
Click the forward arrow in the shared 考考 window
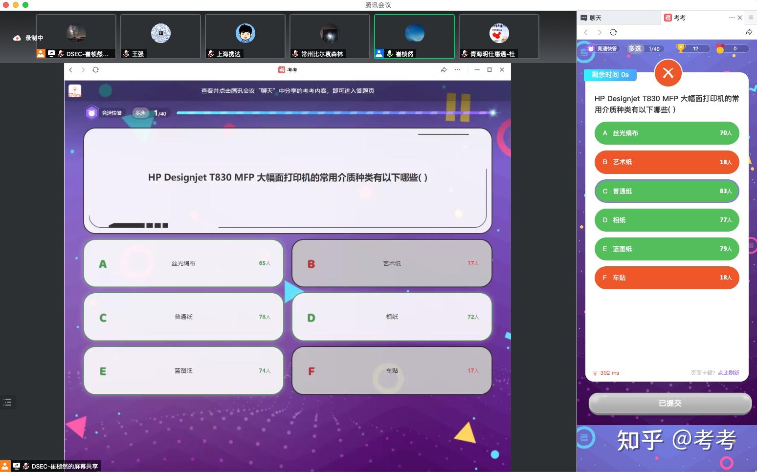(x=83, y=70)
